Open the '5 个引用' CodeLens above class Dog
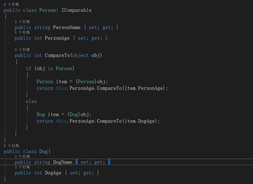Image resolution: width=253 pixels, height=184 pixels. [x=11, y=146]
